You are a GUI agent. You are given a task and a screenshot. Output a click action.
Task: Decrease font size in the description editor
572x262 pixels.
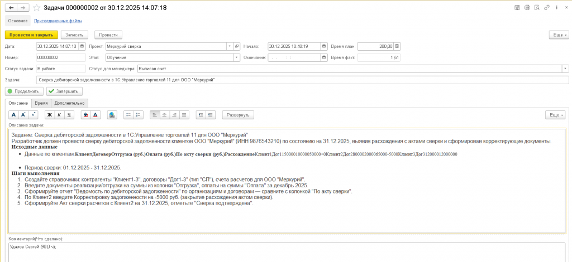pos(33,115)
